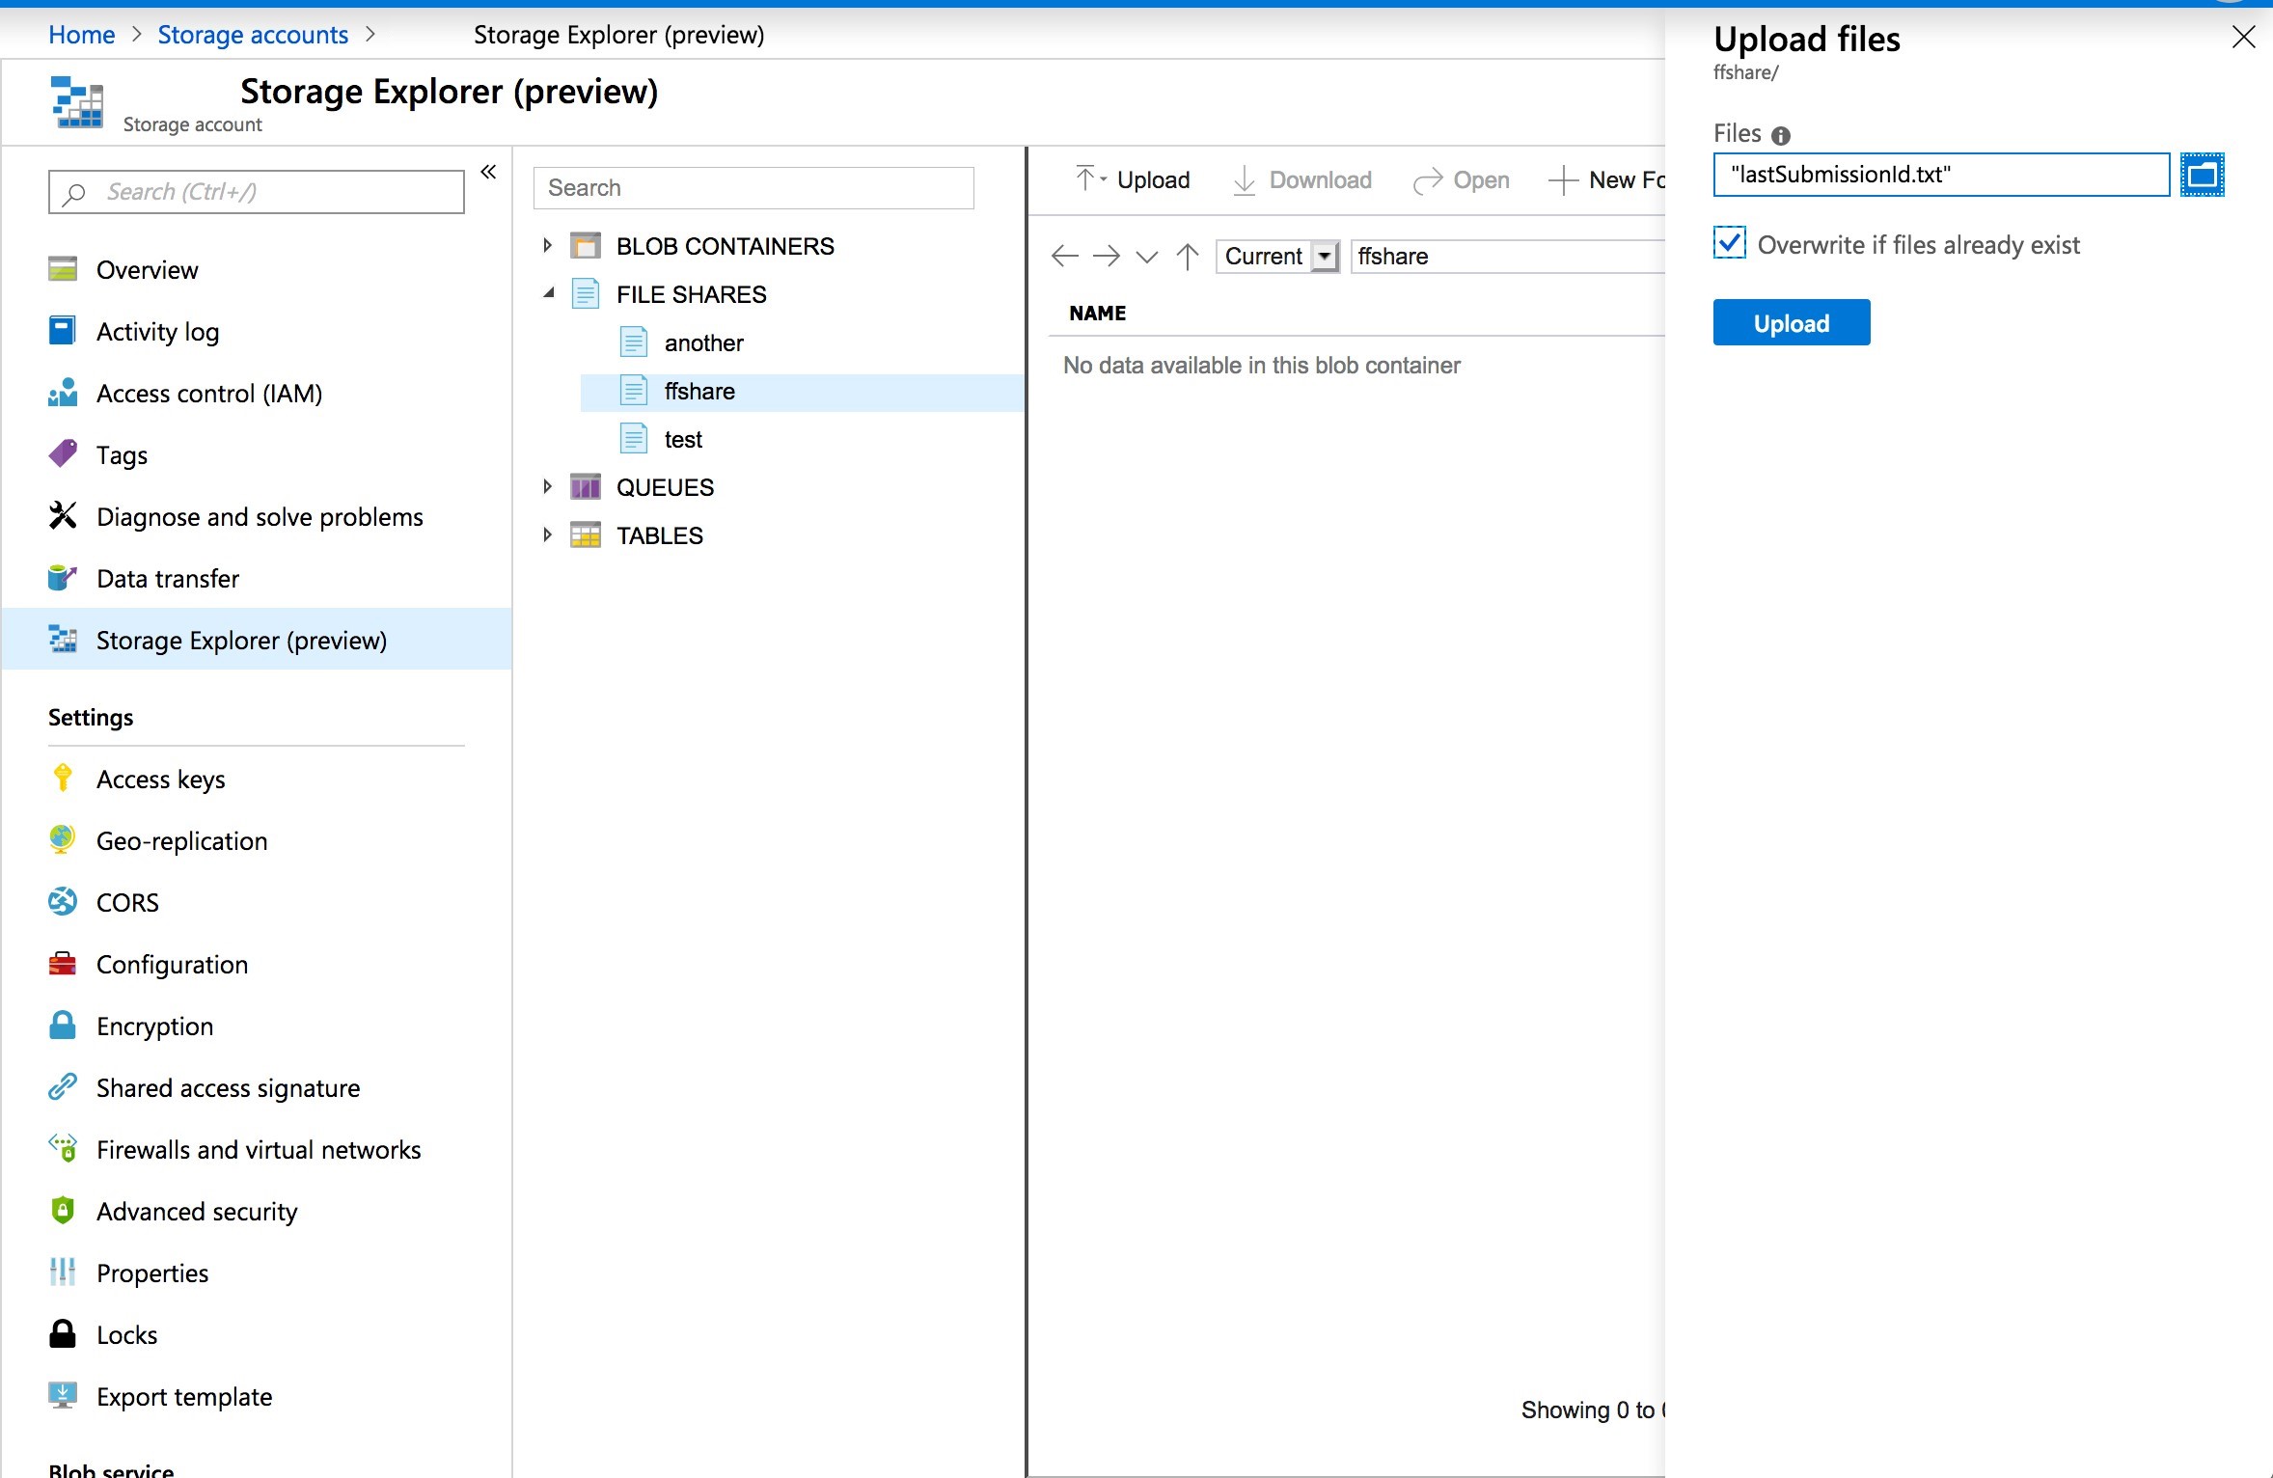
Task: Click the New Folder icon
Action: (x=1563, y=181)
